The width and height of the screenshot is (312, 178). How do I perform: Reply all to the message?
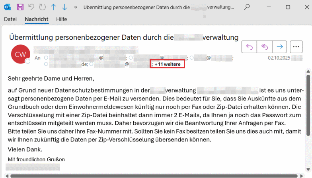265,47
